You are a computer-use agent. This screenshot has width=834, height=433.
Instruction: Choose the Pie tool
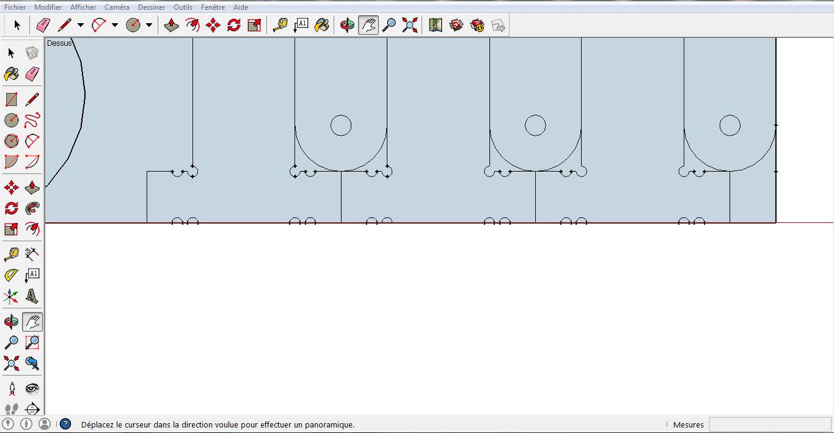12,162
